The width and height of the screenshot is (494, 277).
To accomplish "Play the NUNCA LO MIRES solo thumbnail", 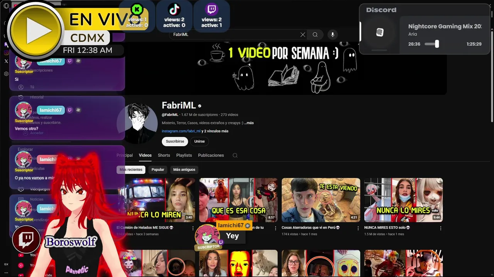I will point(404,200).
